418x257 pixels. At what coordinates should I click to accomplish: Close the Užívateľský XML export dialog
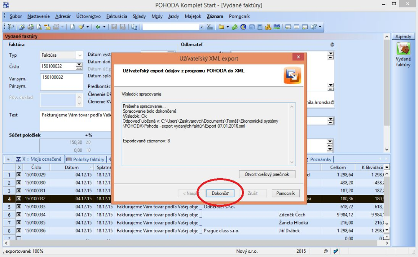[x=298, y=57]
